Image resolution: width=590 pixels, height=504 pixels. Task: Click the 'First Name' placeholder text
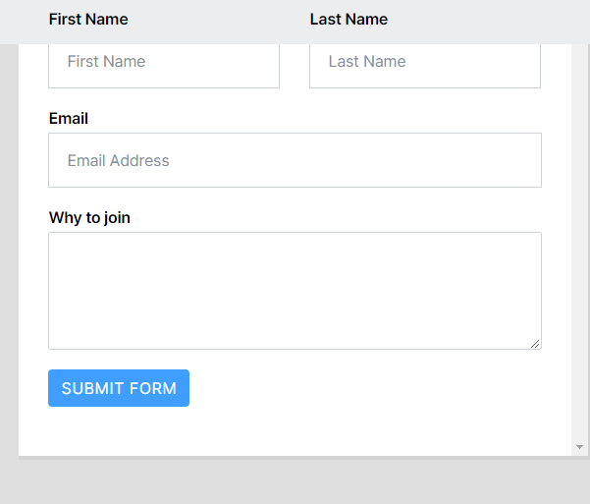[x=106, y=62]
